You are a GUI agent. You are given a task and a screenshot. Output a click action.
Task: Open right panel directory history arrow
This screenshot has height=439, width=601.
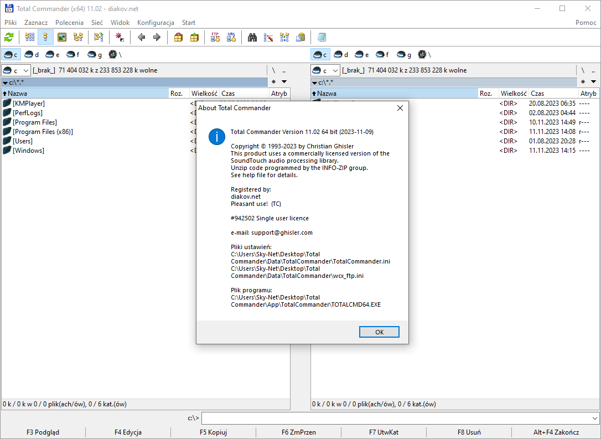(593, 82)
